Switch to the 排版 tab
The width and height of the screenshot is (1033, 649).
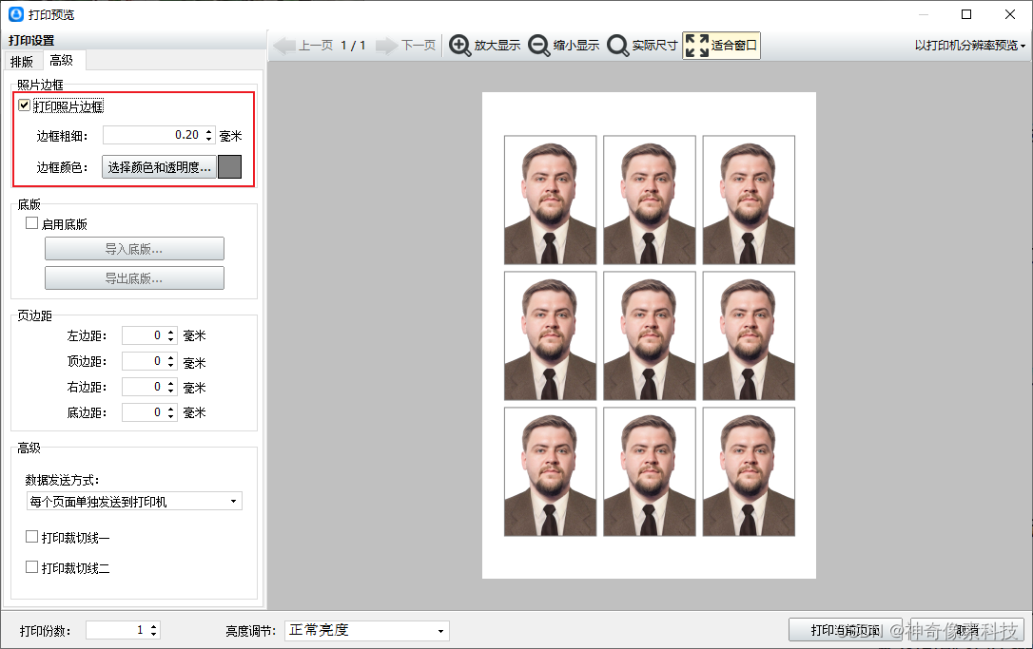click(x=22, y=61)
